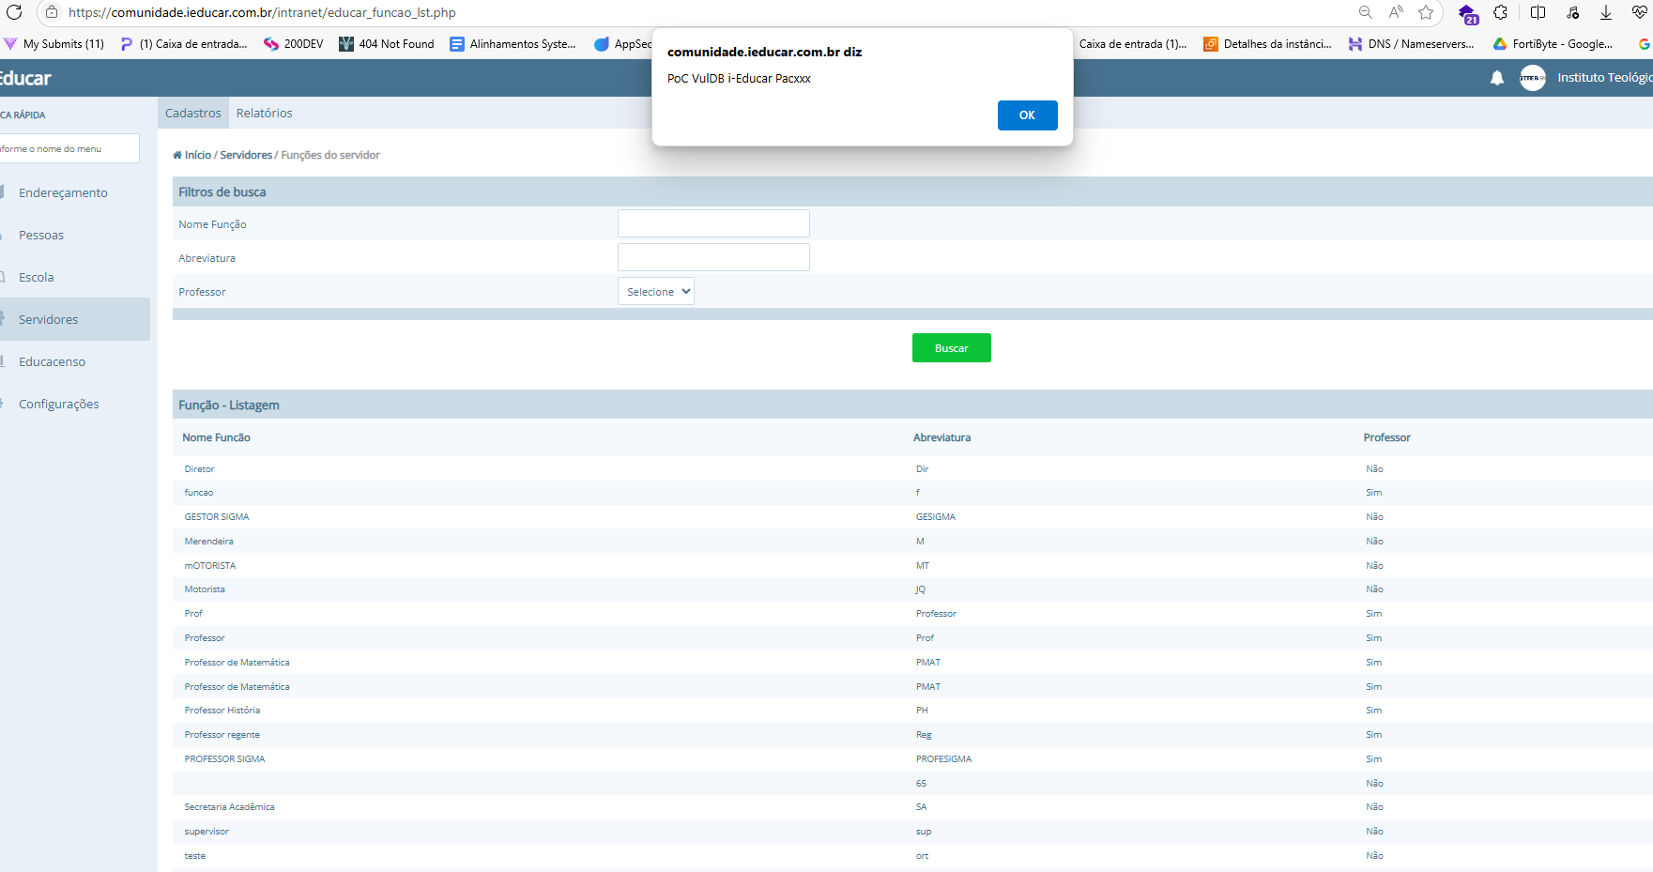
Task: Click the notification bell icon
Action: point(1497,78)
